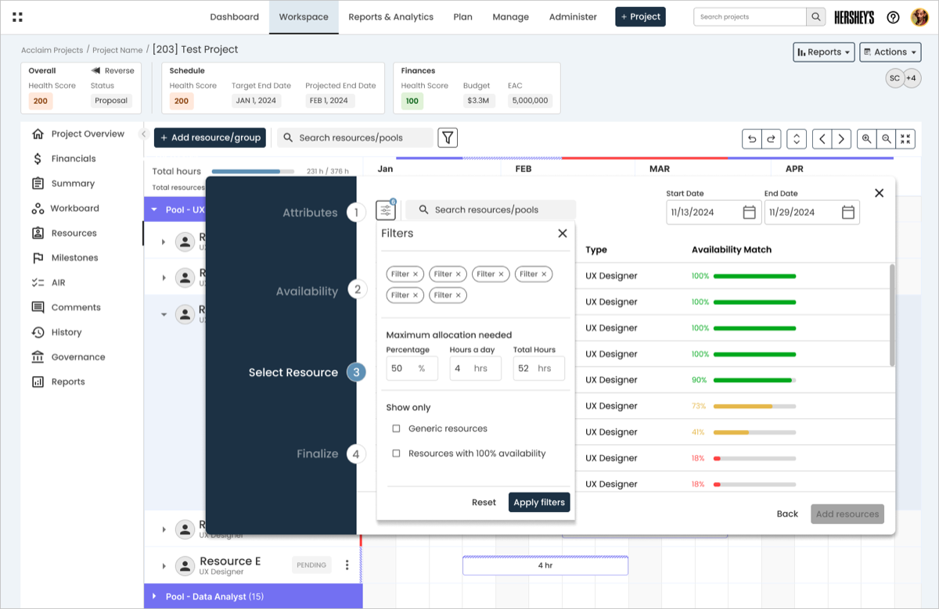Screen dimensions: 939x609
Task: Check the Generic resources checkbox
Action: click(x=396, y=428)
